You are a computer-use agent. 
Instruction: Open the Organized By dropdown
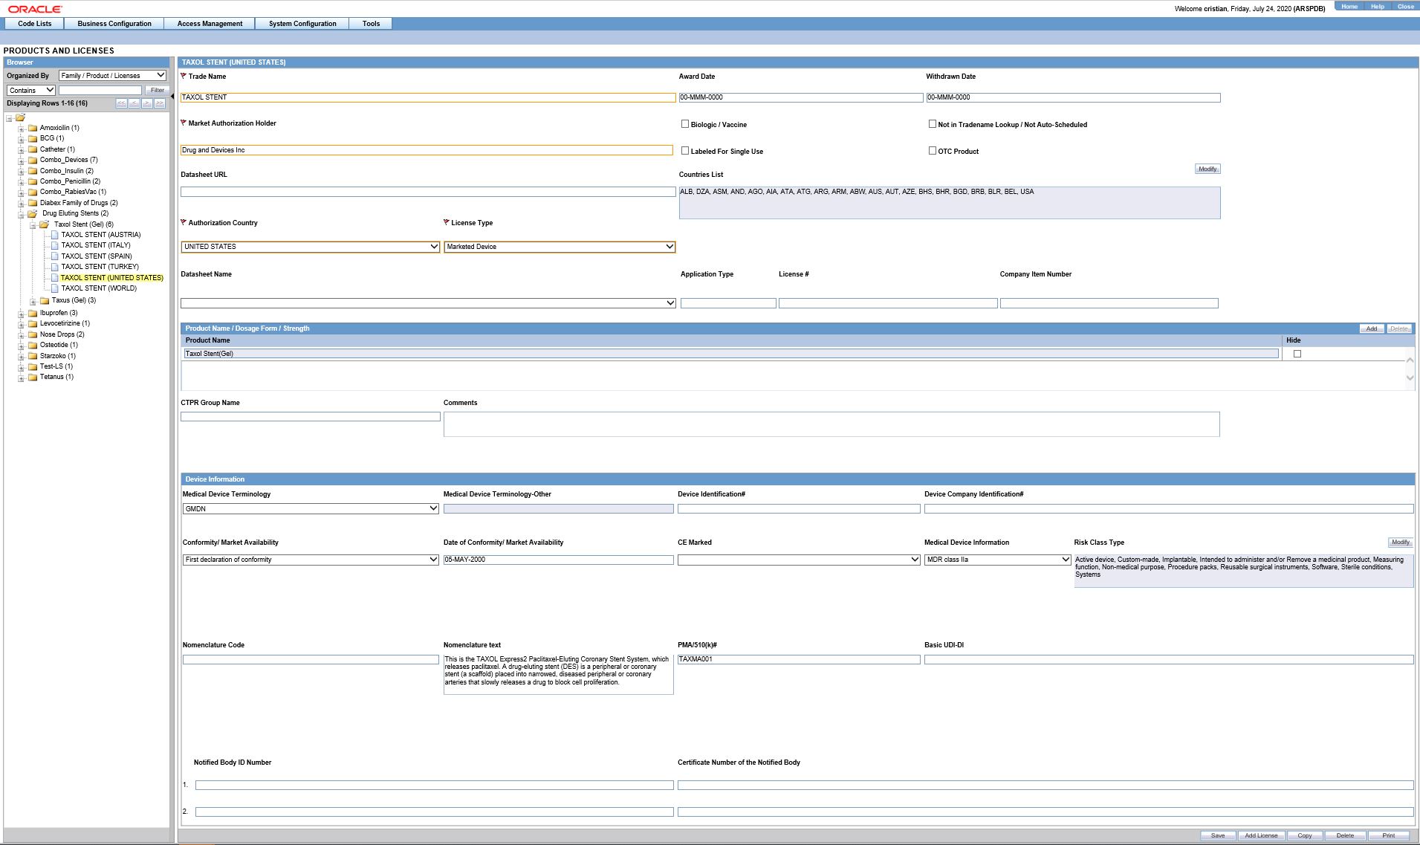113,76
